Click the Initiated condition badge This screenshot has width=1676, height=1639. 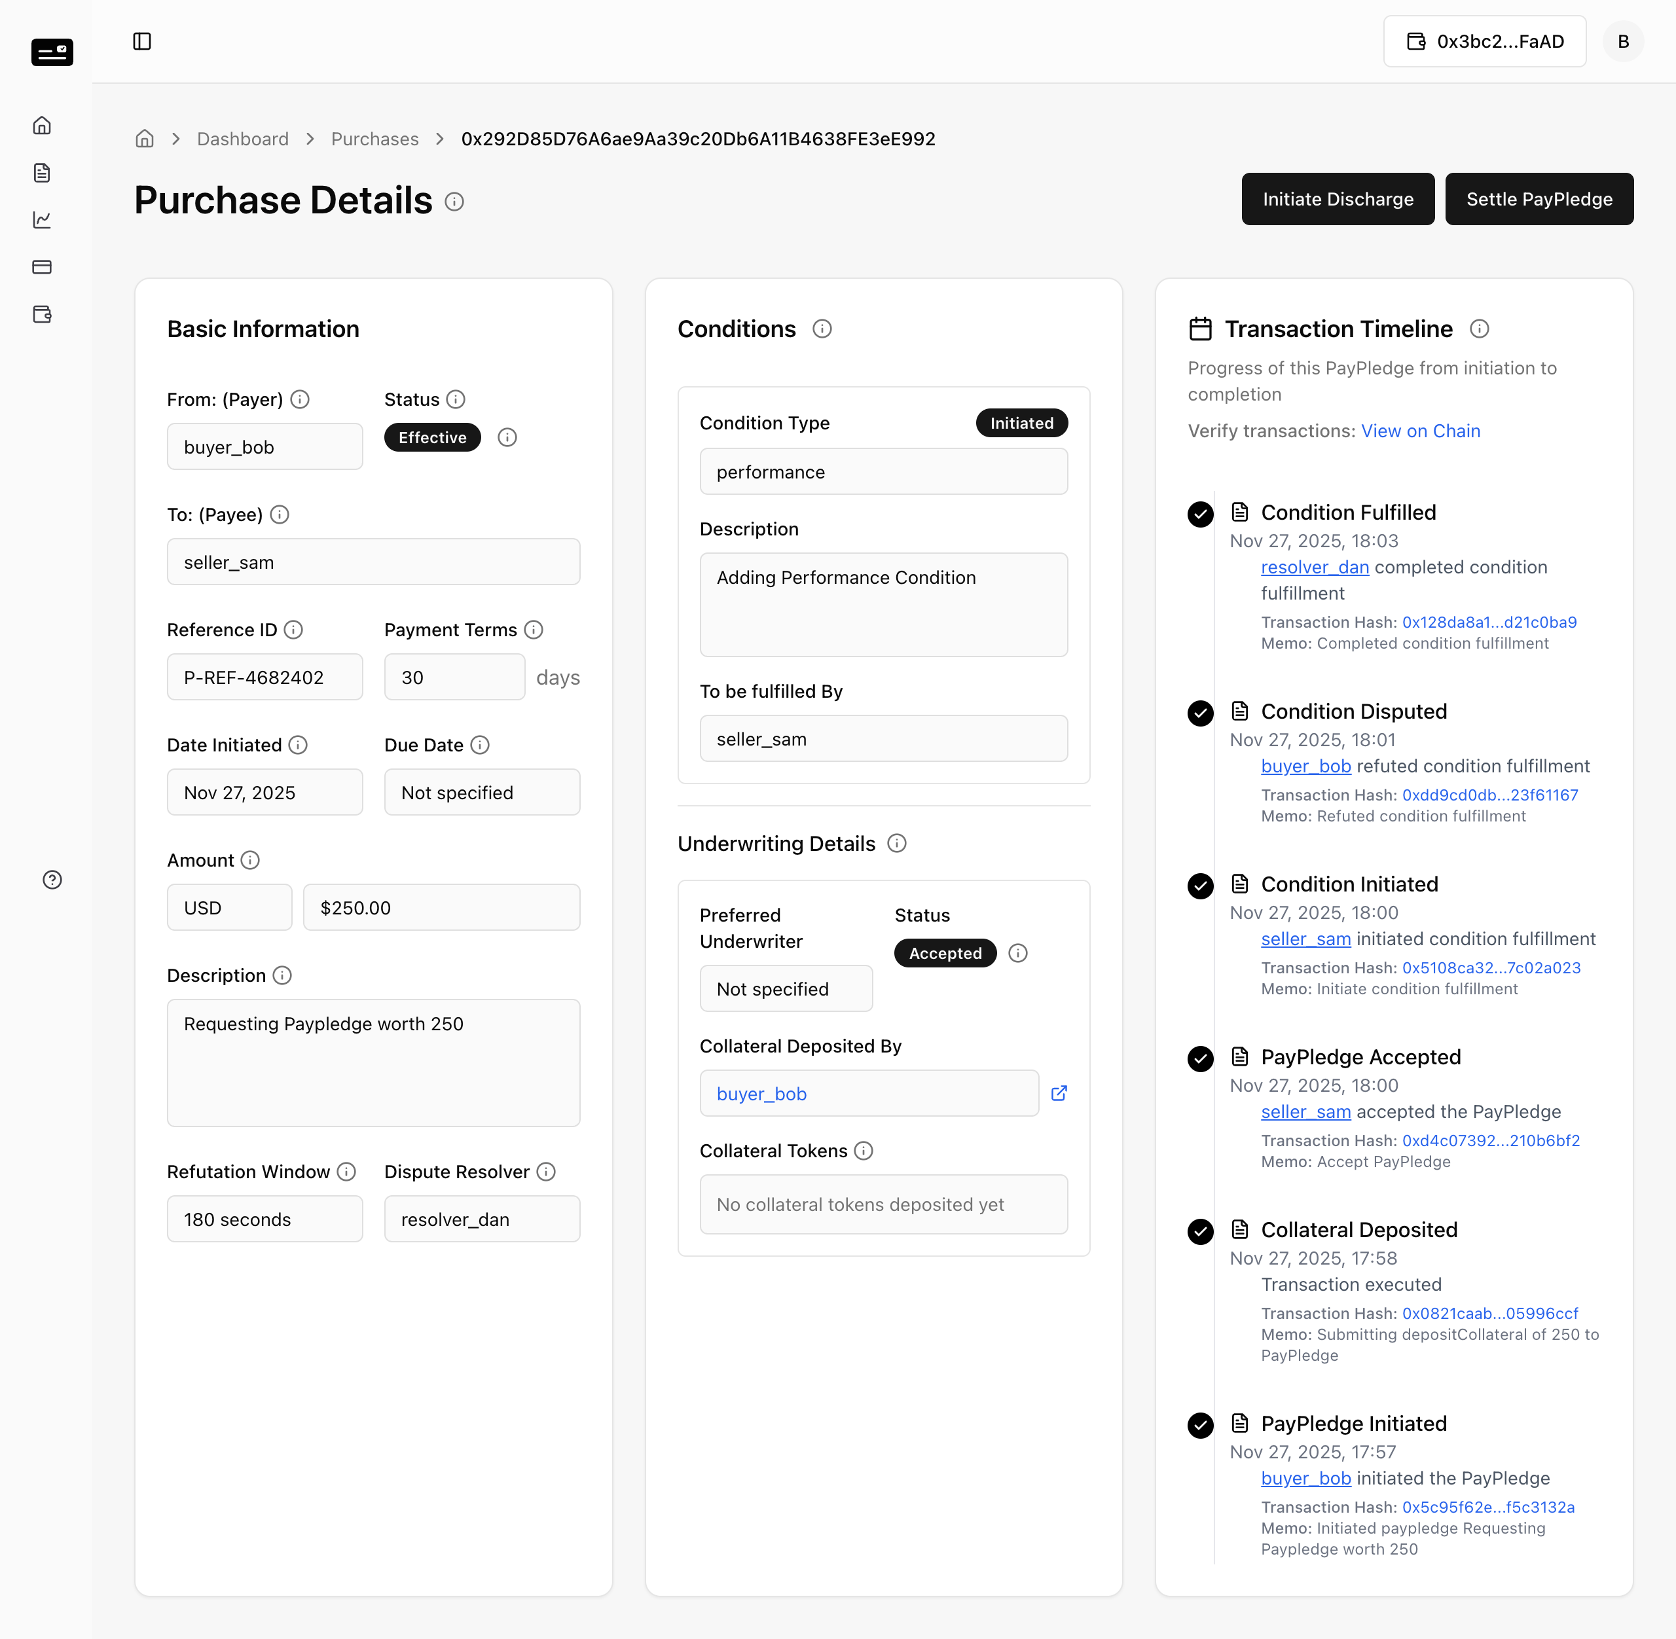click(1022, 423)
